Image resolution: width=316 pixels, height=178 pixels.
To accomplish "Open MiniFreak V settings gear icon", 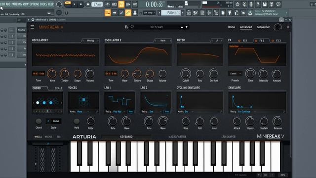I will pos(288,27).
